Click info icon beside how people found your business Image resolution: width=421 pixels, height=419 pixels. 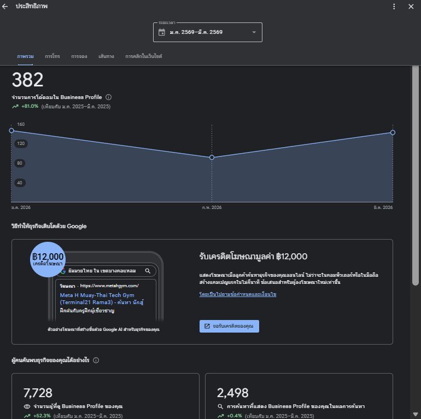pyautogui.click(x=96, y=360)
